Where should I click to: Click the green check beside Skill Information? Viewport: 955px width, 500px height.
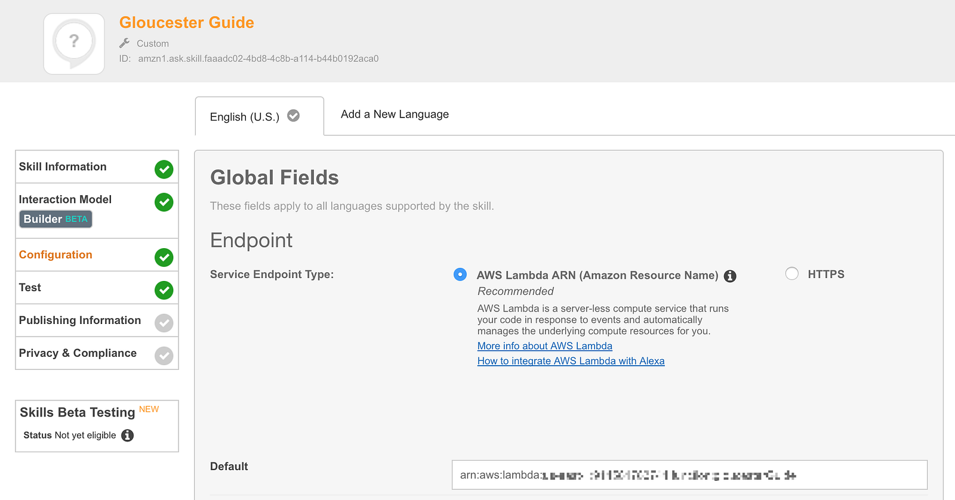click(164, 169)
